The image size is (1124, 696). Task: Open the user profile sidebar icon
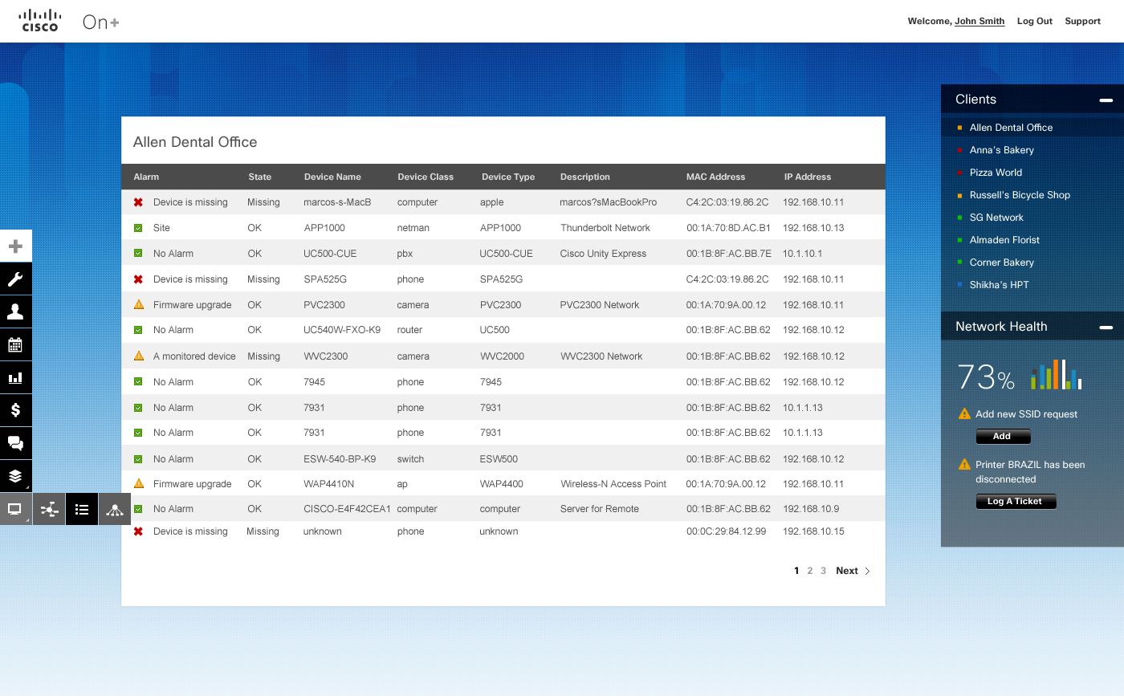click(15, 312)
